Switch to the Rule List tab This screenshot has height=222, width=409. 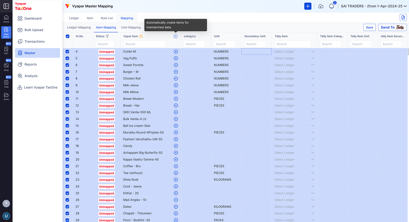(x=107, y=18)
